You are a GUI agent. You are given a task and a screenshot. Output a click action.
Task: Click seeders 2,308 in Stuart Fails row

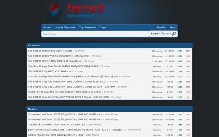point(180,92)
